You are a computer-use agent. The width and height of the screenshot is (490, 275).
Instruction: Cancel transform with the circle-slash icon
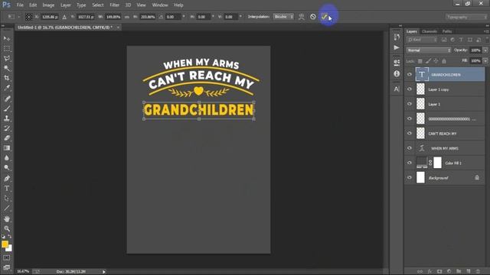(313, 17)
